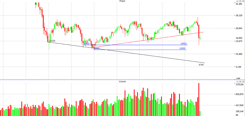Click the 15.675 price axis value
This screenshot has height=116, width=245.
coord(239,41)
